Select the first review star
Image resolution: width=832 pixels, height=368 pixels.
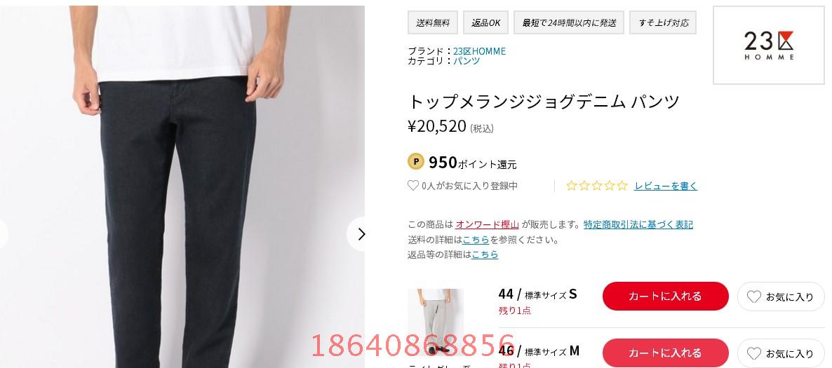(x=572, y=186)
